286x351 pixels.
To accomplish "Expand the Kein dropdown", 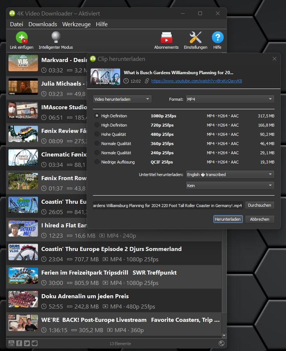I will 230,185.
